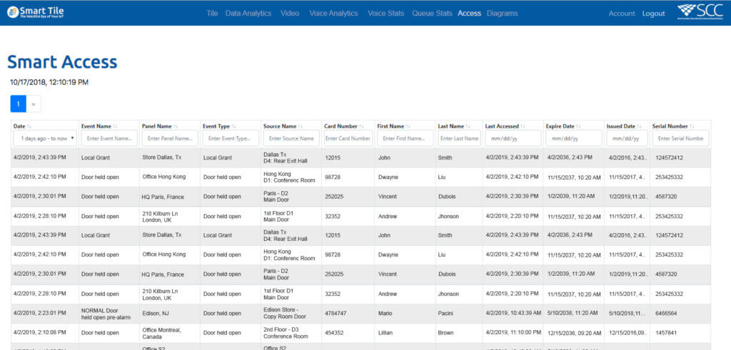Go to next page with » button
Viewport: 731px width, 350px height.
34,104
